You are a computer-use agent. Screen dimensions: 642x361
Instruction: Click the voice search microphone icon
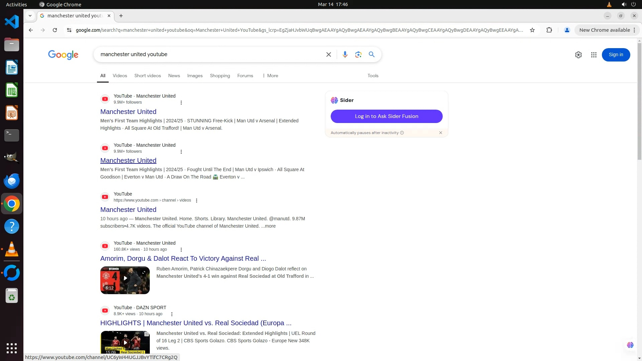point(345,54)
